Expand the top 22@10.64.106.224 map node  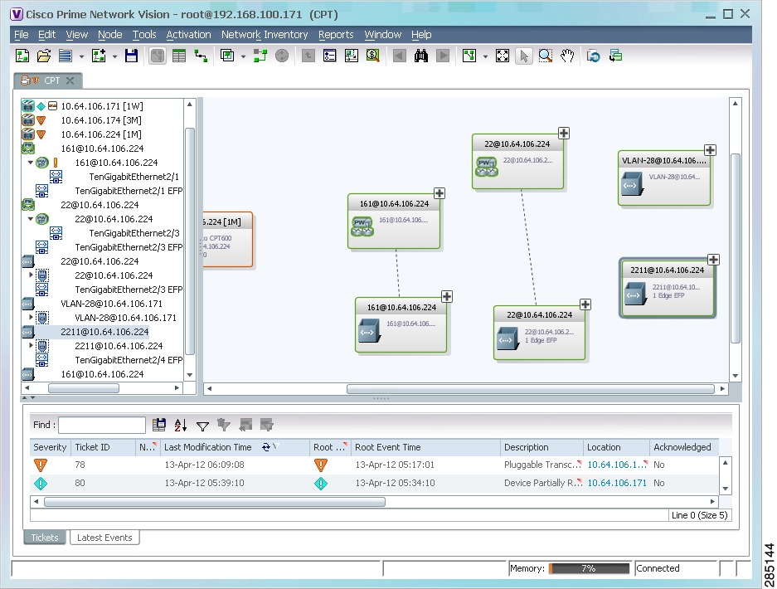click(563, 134)
